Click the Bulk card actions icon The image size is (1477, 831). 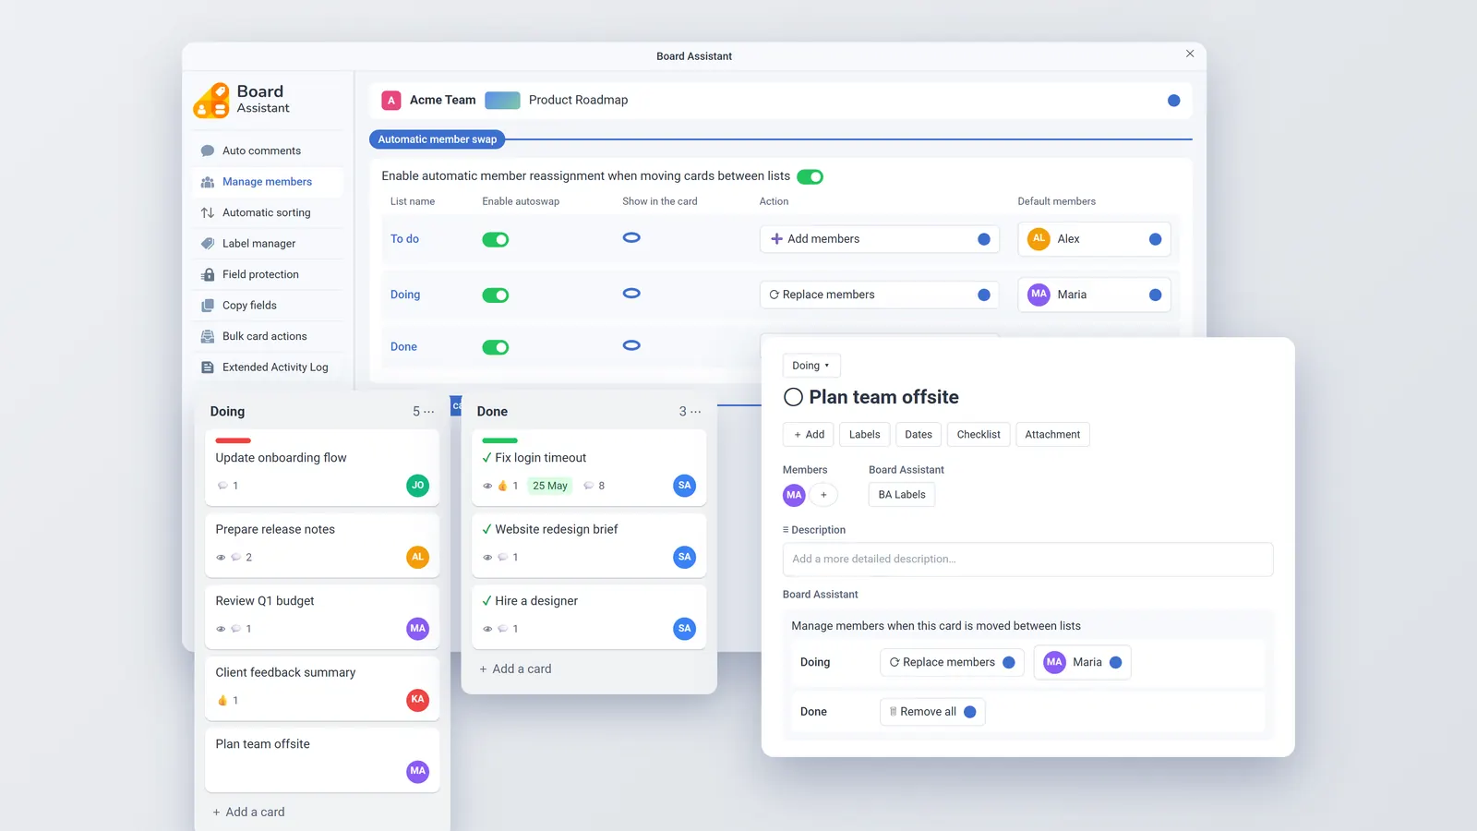tap(208, 336)
